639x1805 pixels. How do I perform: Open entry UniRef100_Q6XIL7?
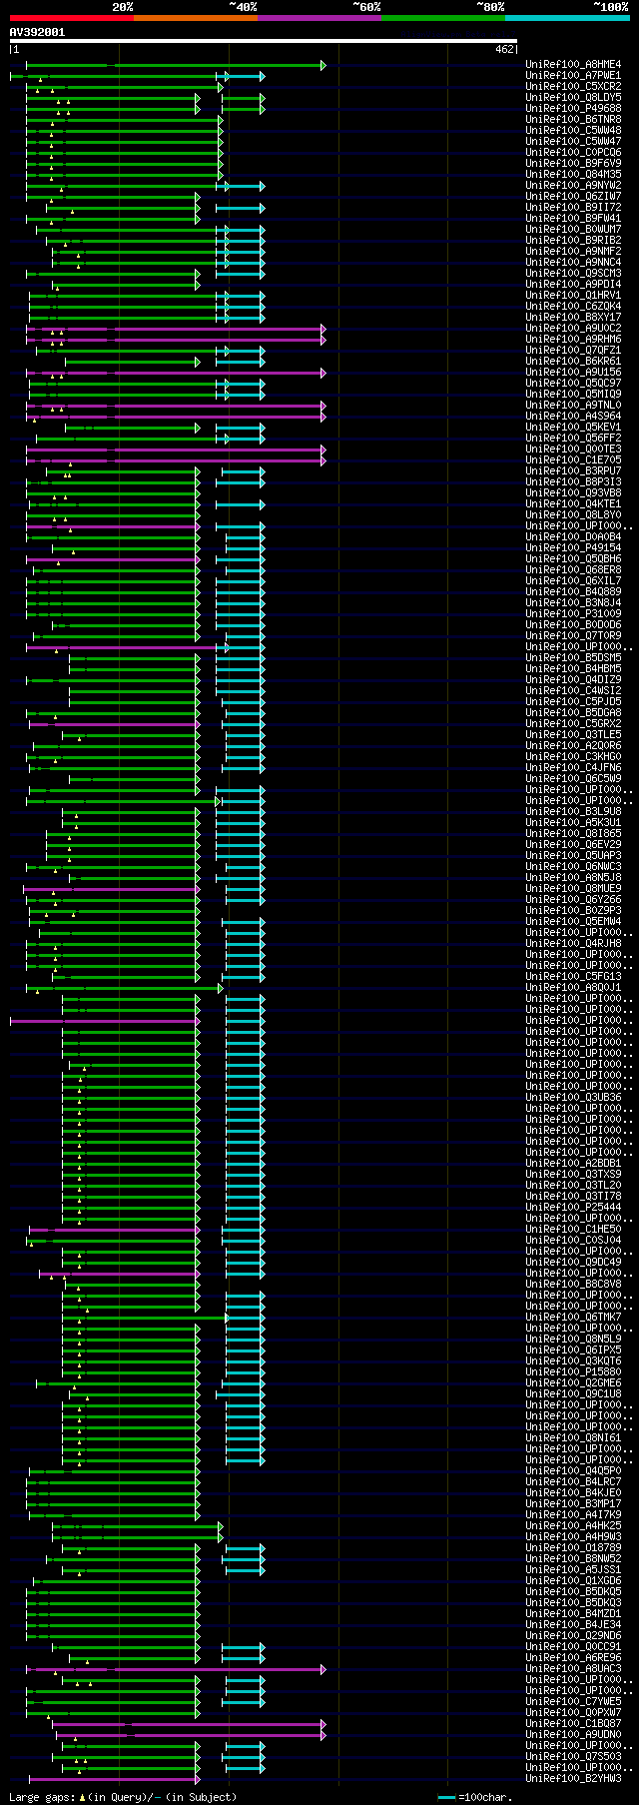click(x=573, y=581)
